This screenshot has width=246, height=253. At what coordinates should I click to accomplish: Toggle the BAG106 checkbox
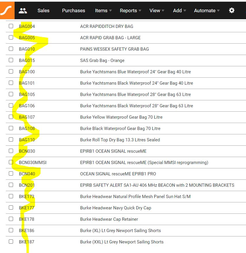(11, 105)
